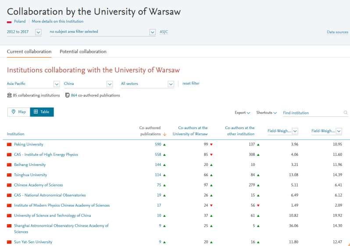
Task: Switch to Potential collaboration tab
Action: (83, 52)
